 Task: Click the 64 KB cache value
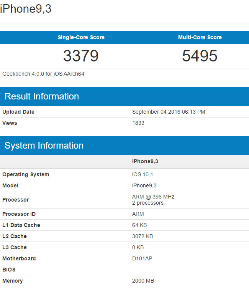[x=139, y=225]
